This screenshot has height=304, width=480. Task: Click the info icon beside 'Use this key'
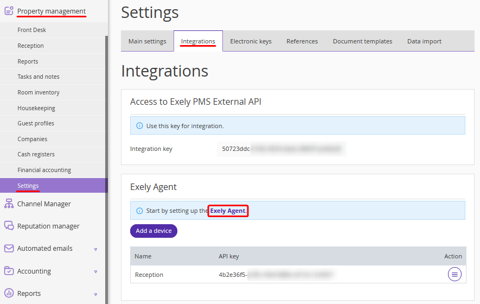pyautogui.click(x=139, y=126)
